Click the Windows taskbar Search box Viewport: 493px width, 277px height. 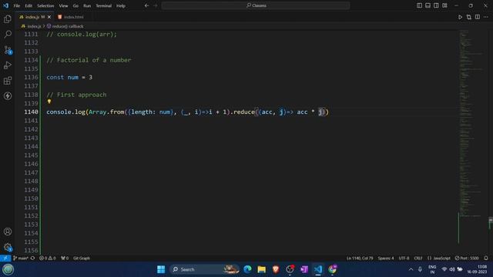[204, 269]
